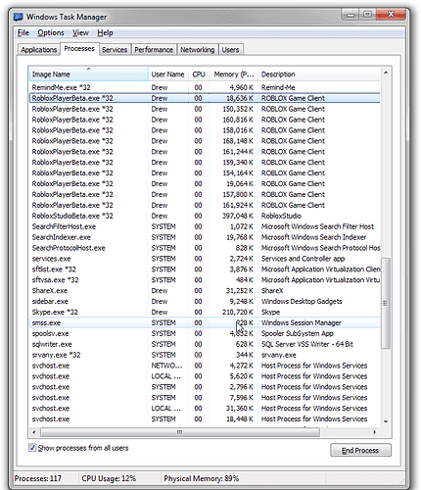The height and width of the screenshot is (490, 421).
Task: Sort by Image Name column header
Action: 88,74
